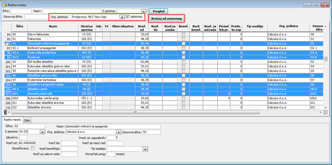Click the vertical scrollbar up arrow in grid
This screenshot has width=332, height=165.
[x=325, y=26]
